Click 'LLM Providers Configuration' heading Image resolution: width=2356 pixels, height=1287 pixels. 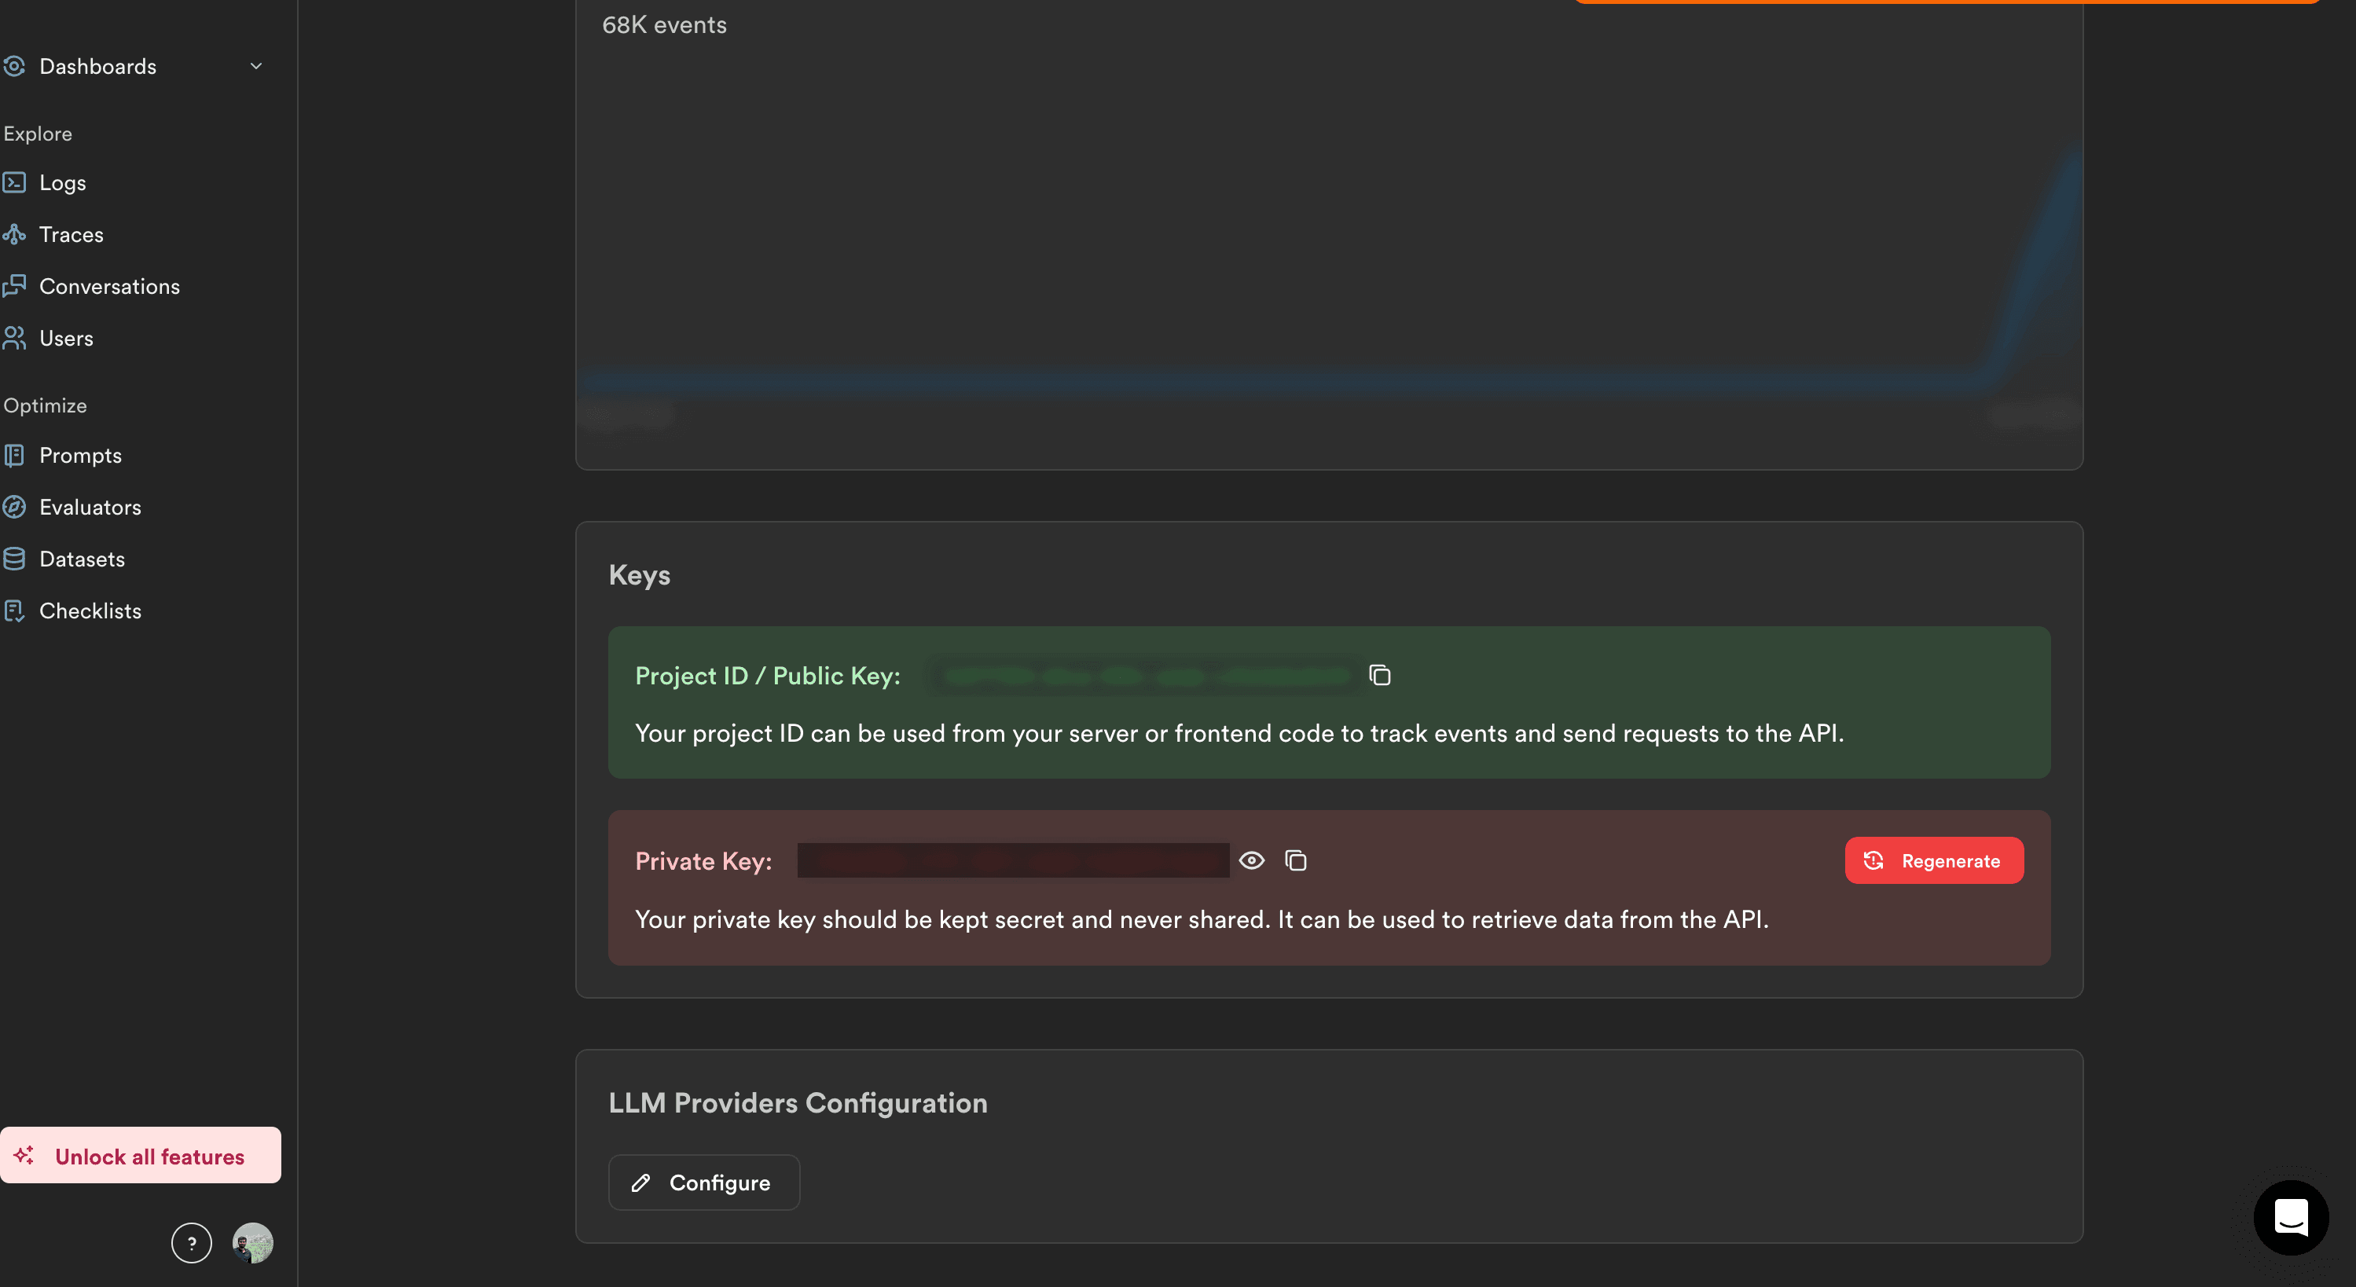pyautogui.click(x=798, y=1102)
